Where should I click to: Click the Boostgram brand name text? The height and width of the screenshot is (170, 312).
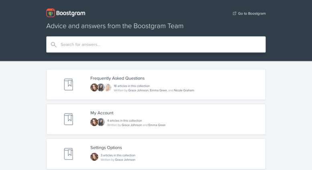pos(71,13)
